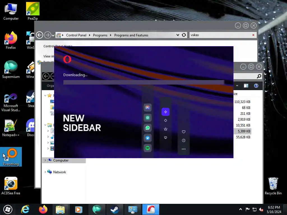
Task: Click Control Panel Home link
Action: tap(58, 46)
